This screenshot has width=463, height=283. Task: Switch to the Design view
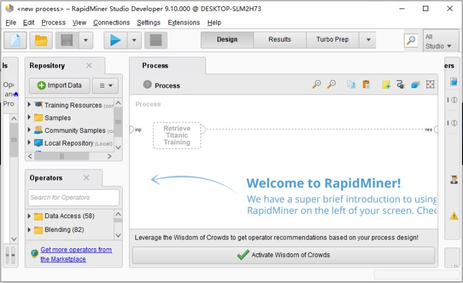(x=227, y=39)
